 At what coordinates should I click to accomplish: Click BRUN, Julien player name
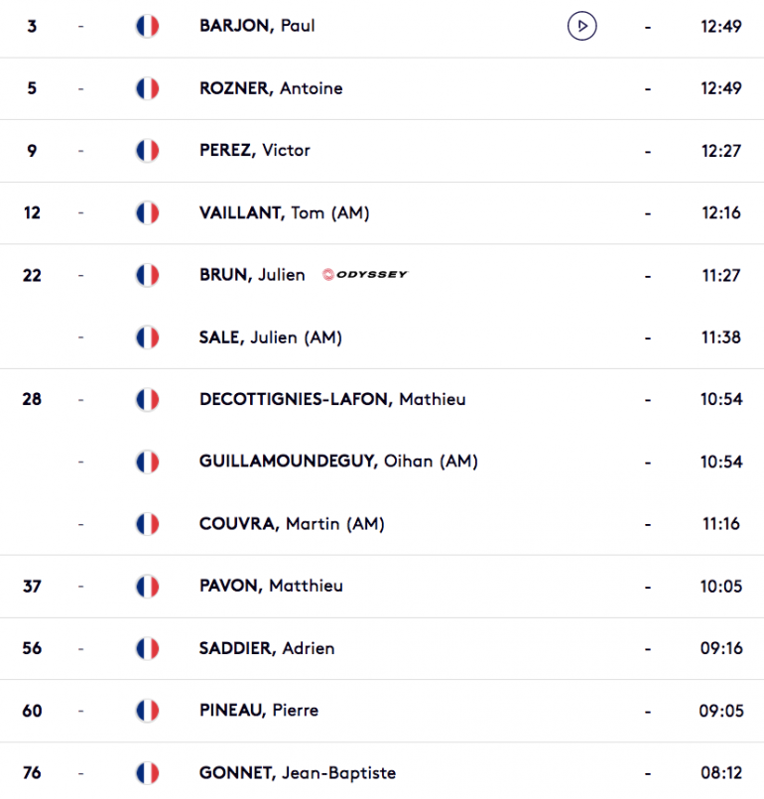[x=252, y=275]
